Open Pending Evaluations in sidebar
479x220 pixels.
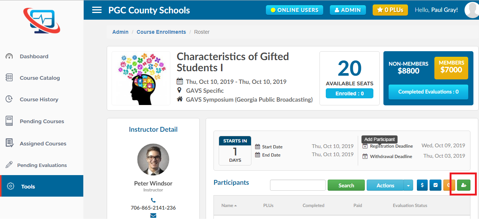tap(43, 165)
